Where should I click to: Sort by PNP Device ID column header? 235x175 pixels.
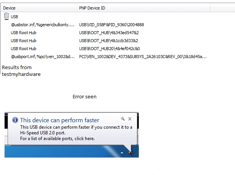pos(93,8)
